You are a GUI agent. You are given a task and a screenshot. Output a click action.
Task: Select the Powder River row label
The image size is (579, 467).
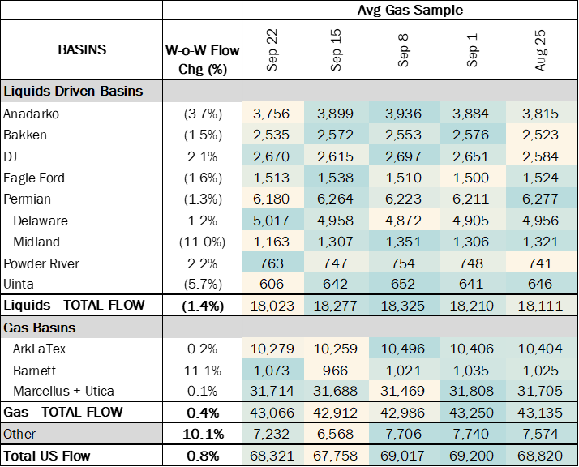(x=41, y=263)
